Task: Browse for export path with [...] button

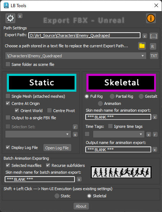Action: coord(154,36)
